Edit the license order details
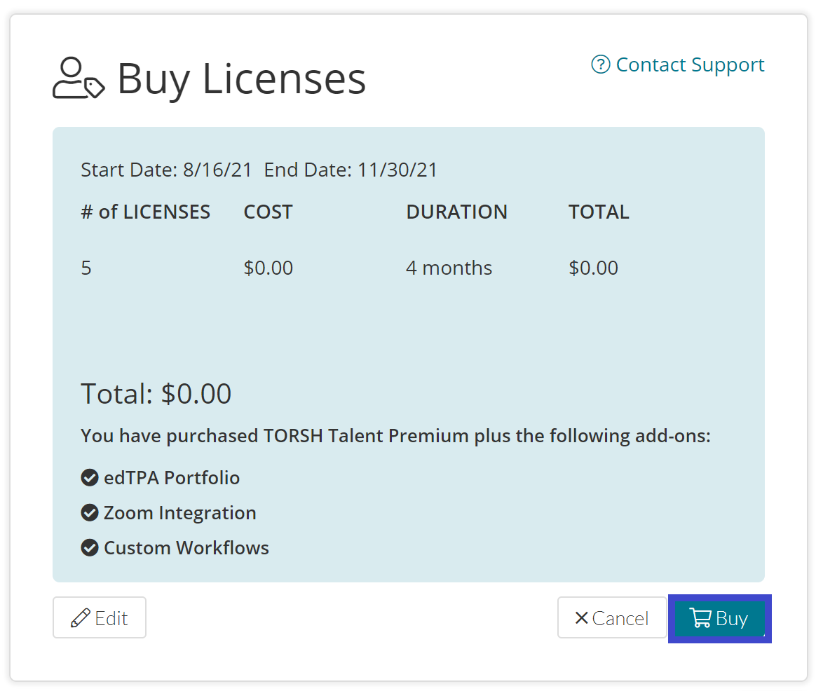Screen dimensions: 816x691 tap(100, 617)
